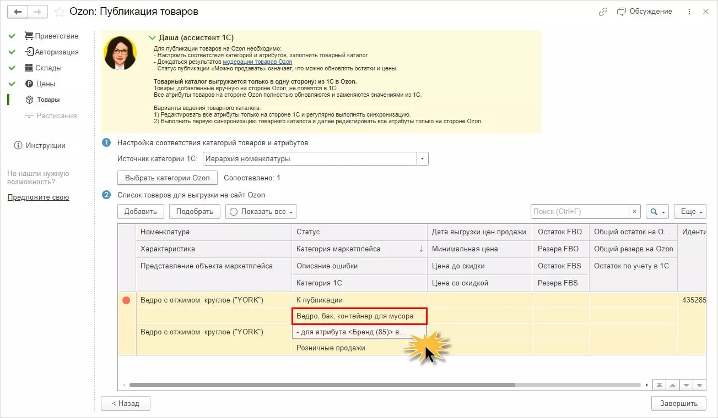This screenshot has width=718, height=418.
Task: Open Инструкции in the sidebar
Action: [x=40, y=146]
